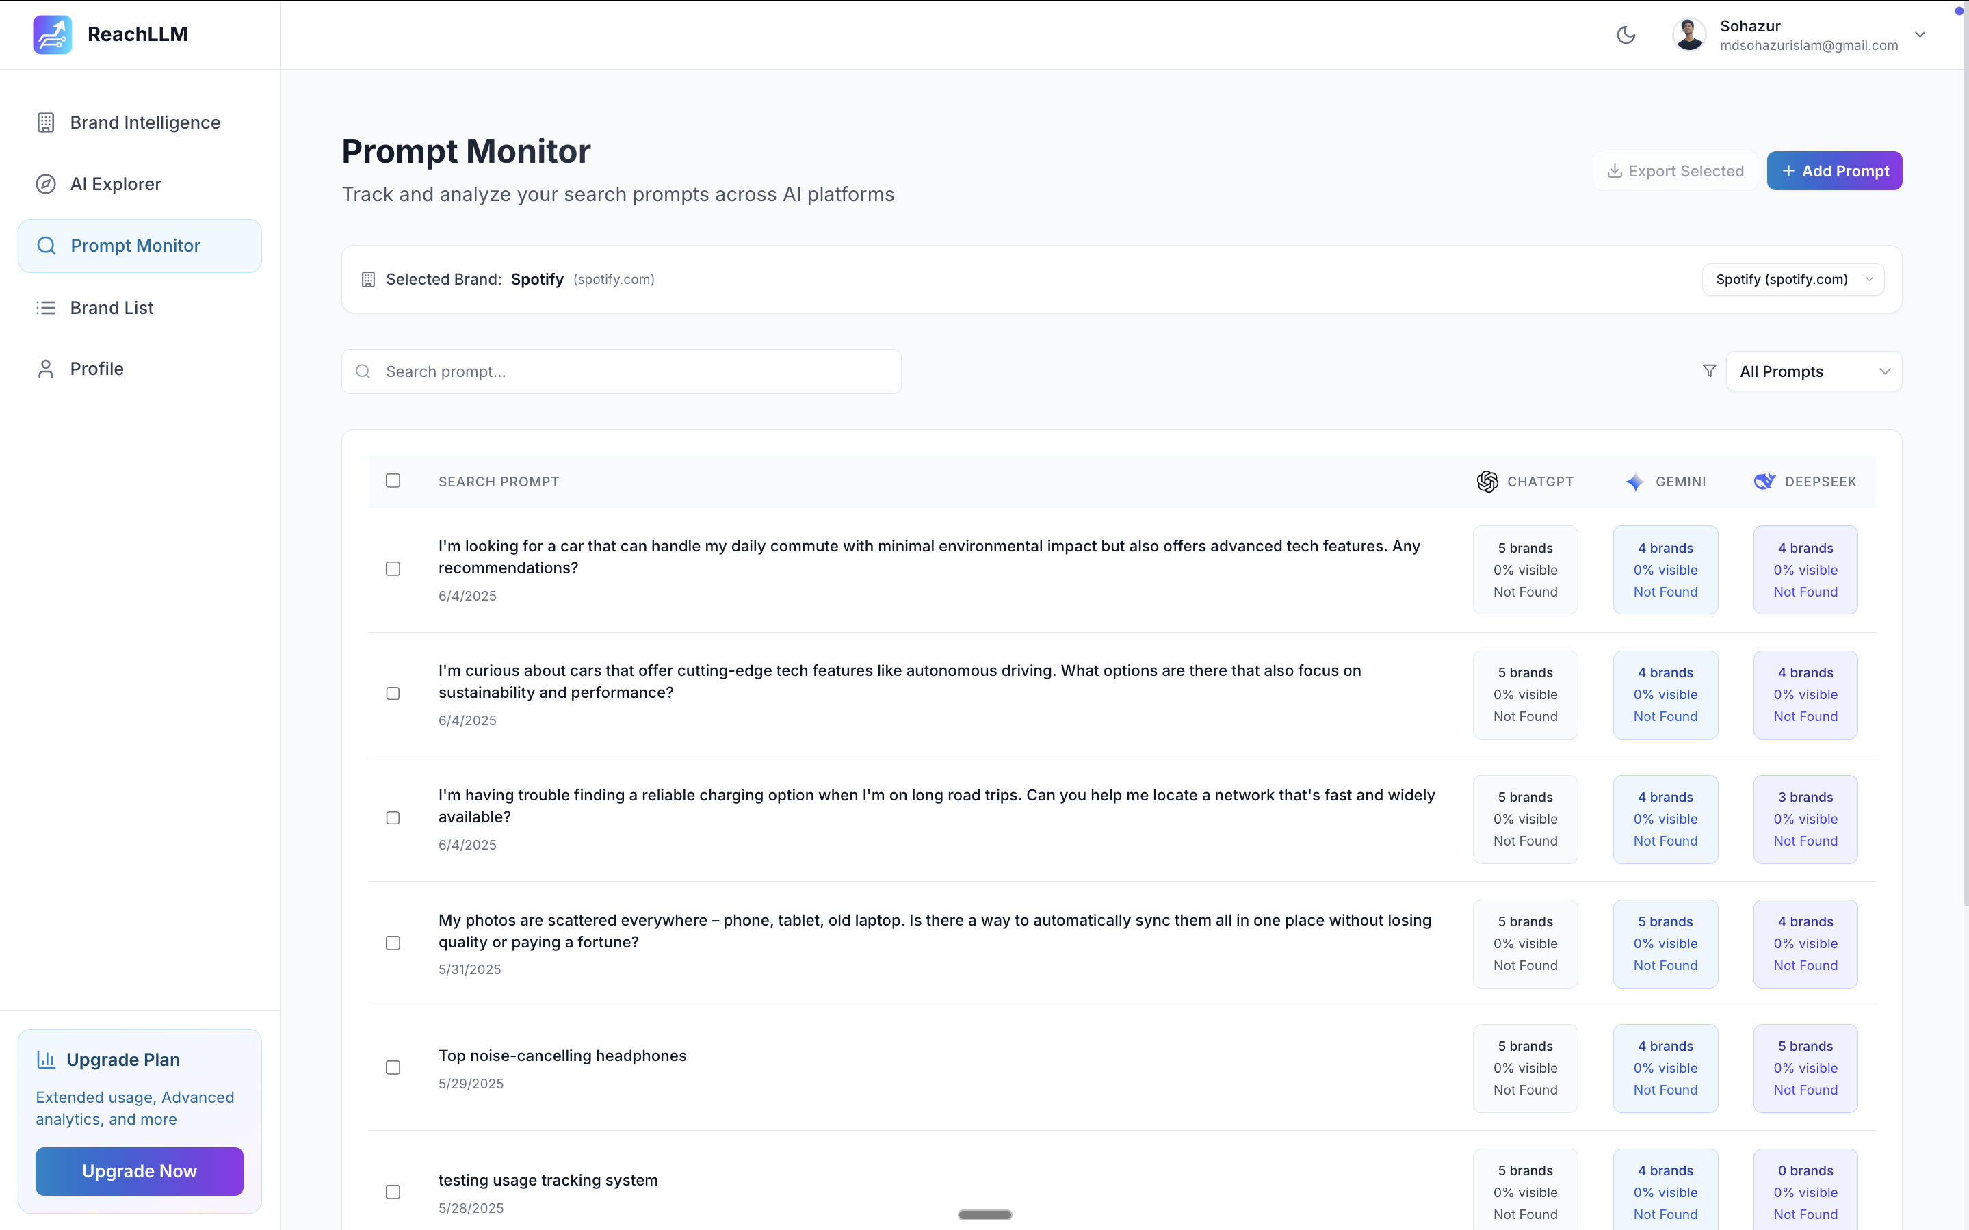Image resolution: width=1969 pixels, height=1230 pixels.
Task: Focus the Search prompt input field
Action: tap(621, 371)
